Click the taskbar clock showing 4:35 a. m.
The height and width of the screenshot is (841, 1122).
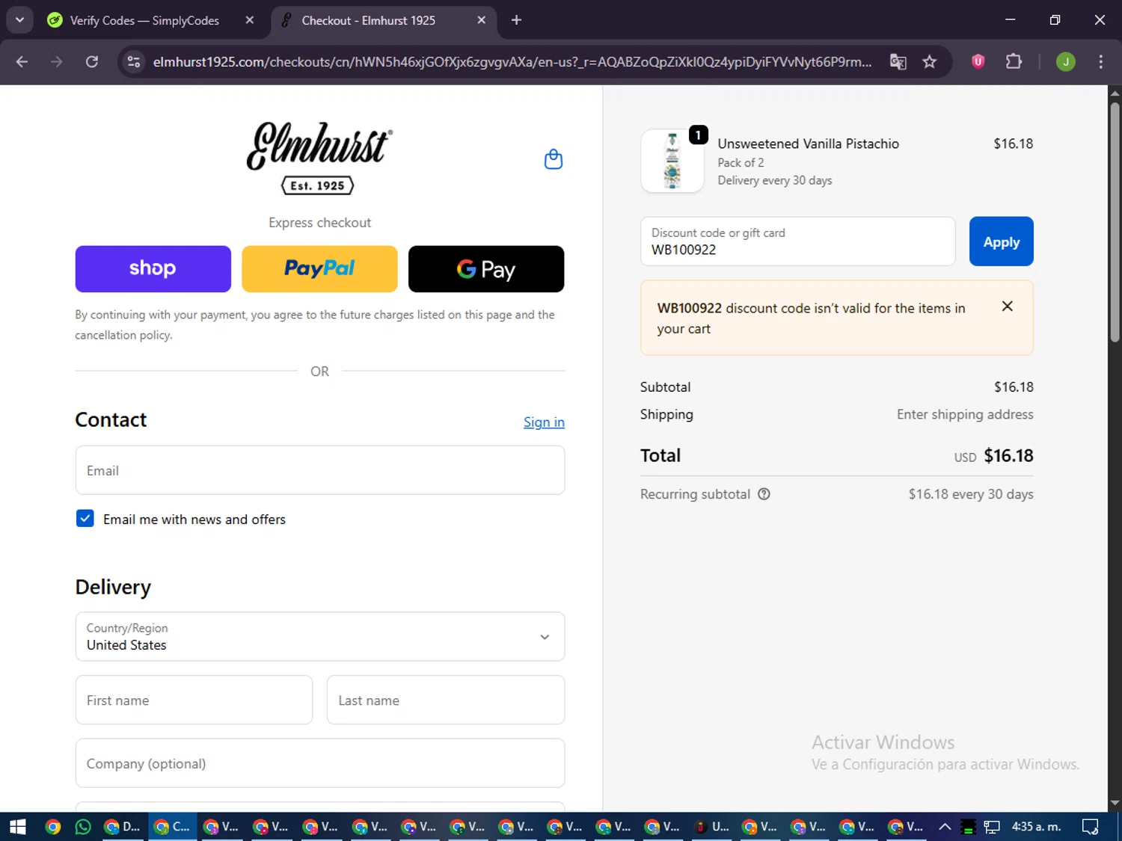coord(1037,827)
